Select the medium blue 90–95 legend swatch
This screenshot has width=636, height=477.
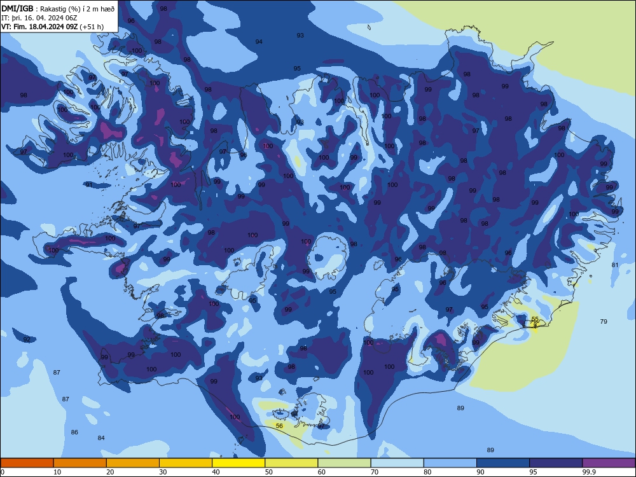[503, 463]
